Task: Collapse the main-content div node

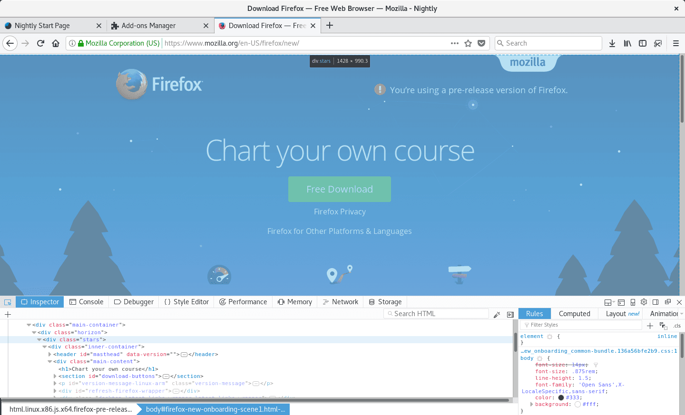Action: pos(49,362)
